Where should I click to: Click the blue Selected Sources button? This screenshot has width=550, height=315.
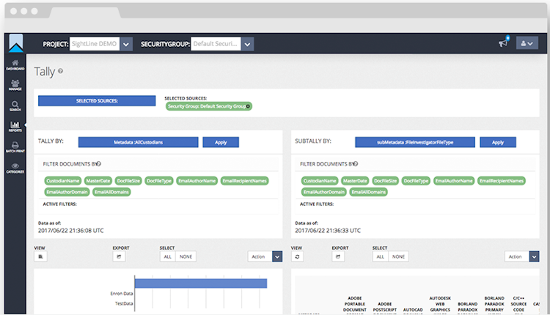coord(97,100)
